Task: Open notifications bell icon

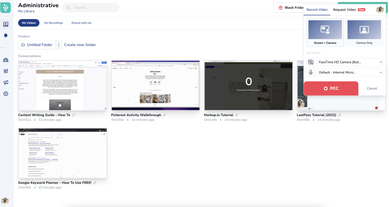Action: tap(6, 36)
